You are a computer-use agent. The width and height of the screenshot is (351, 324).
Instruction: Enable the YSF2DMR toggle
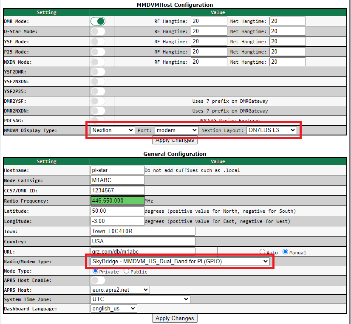[98, 72]
